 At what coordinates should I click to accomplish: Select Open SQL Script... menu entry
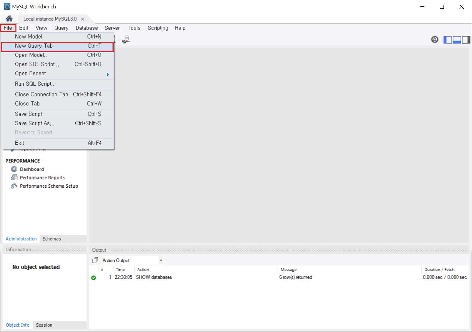[57, 64]
